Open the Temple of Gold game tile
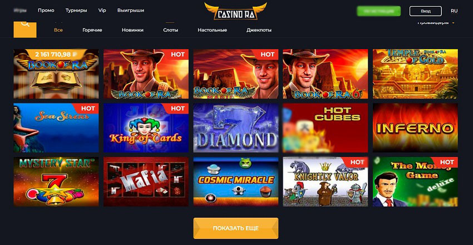 (x=415, y=73)
